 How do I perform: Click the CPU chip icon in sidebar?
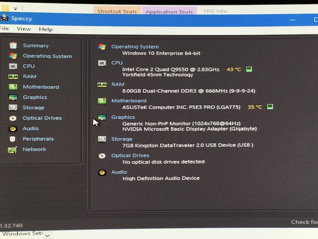pos(13,66)
